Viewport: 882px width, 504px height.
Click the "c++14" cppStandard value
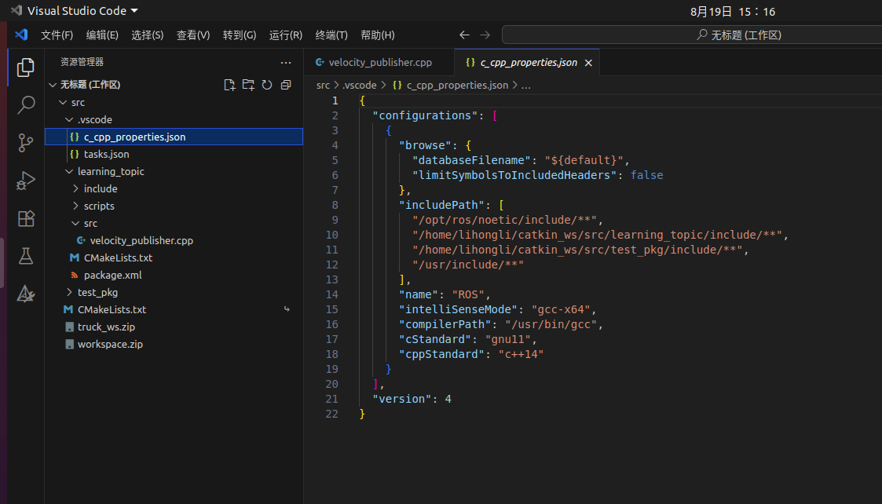[521, 354]
